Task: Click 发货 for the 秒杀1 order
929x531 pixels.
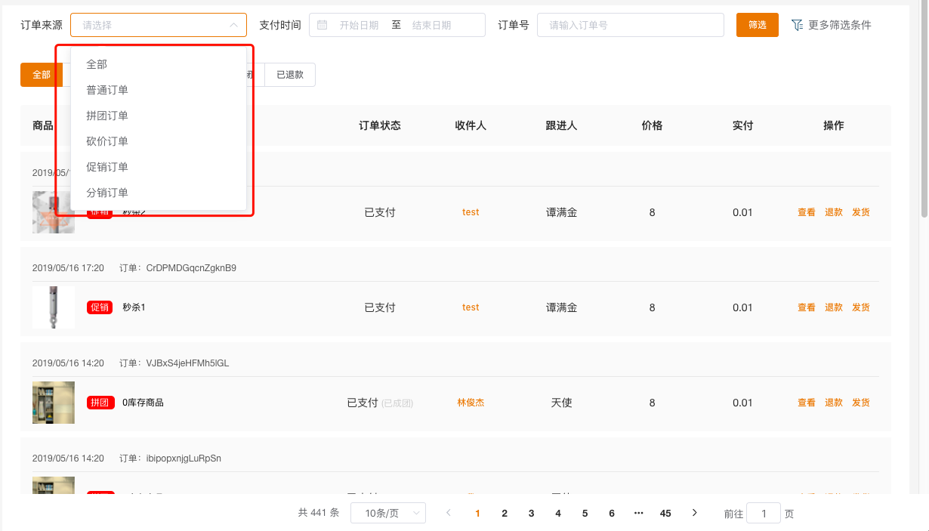Action: (860, 307)
